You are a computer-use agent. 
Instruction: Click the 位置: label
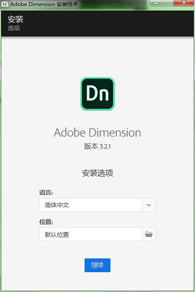(46, 221)
